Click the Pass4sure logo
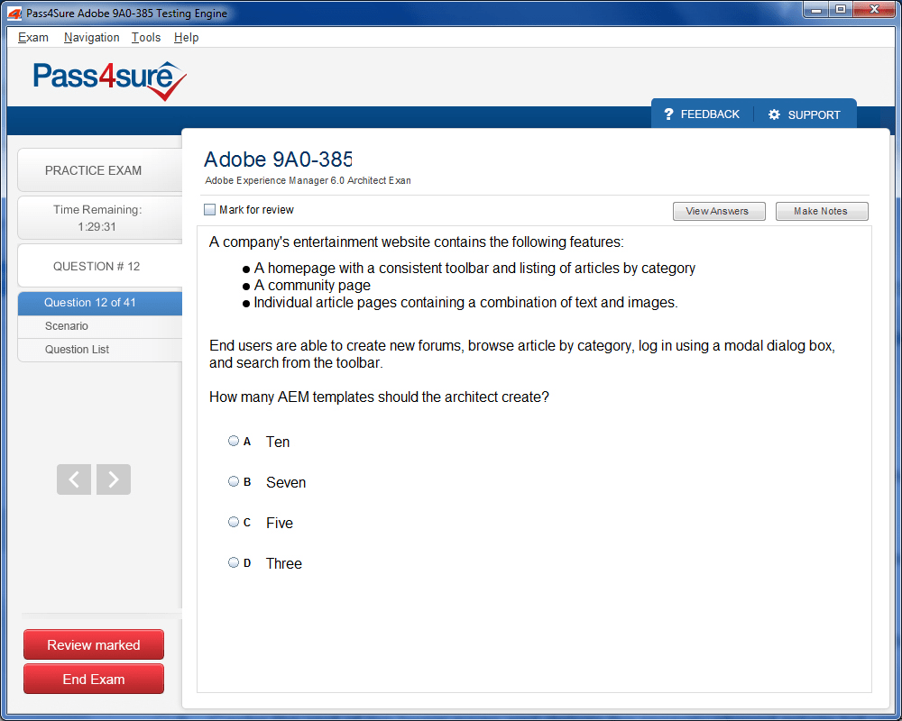This screenshot has height=721, width=902. [x=110, y=80]
